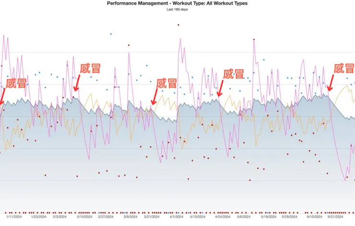Click the 2/27/2024 axis date
Viewport: 355px width, 226px height.
106,217
